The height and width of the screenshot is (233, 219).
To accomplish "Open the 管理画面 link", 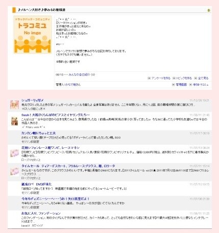I will tap(181, 85).
